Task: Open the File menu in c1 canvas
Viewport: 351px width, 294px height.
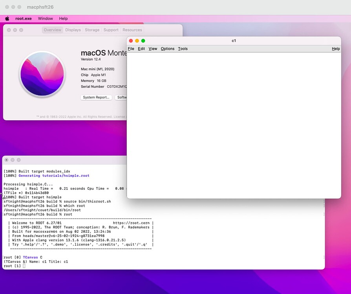Action: 131,49
